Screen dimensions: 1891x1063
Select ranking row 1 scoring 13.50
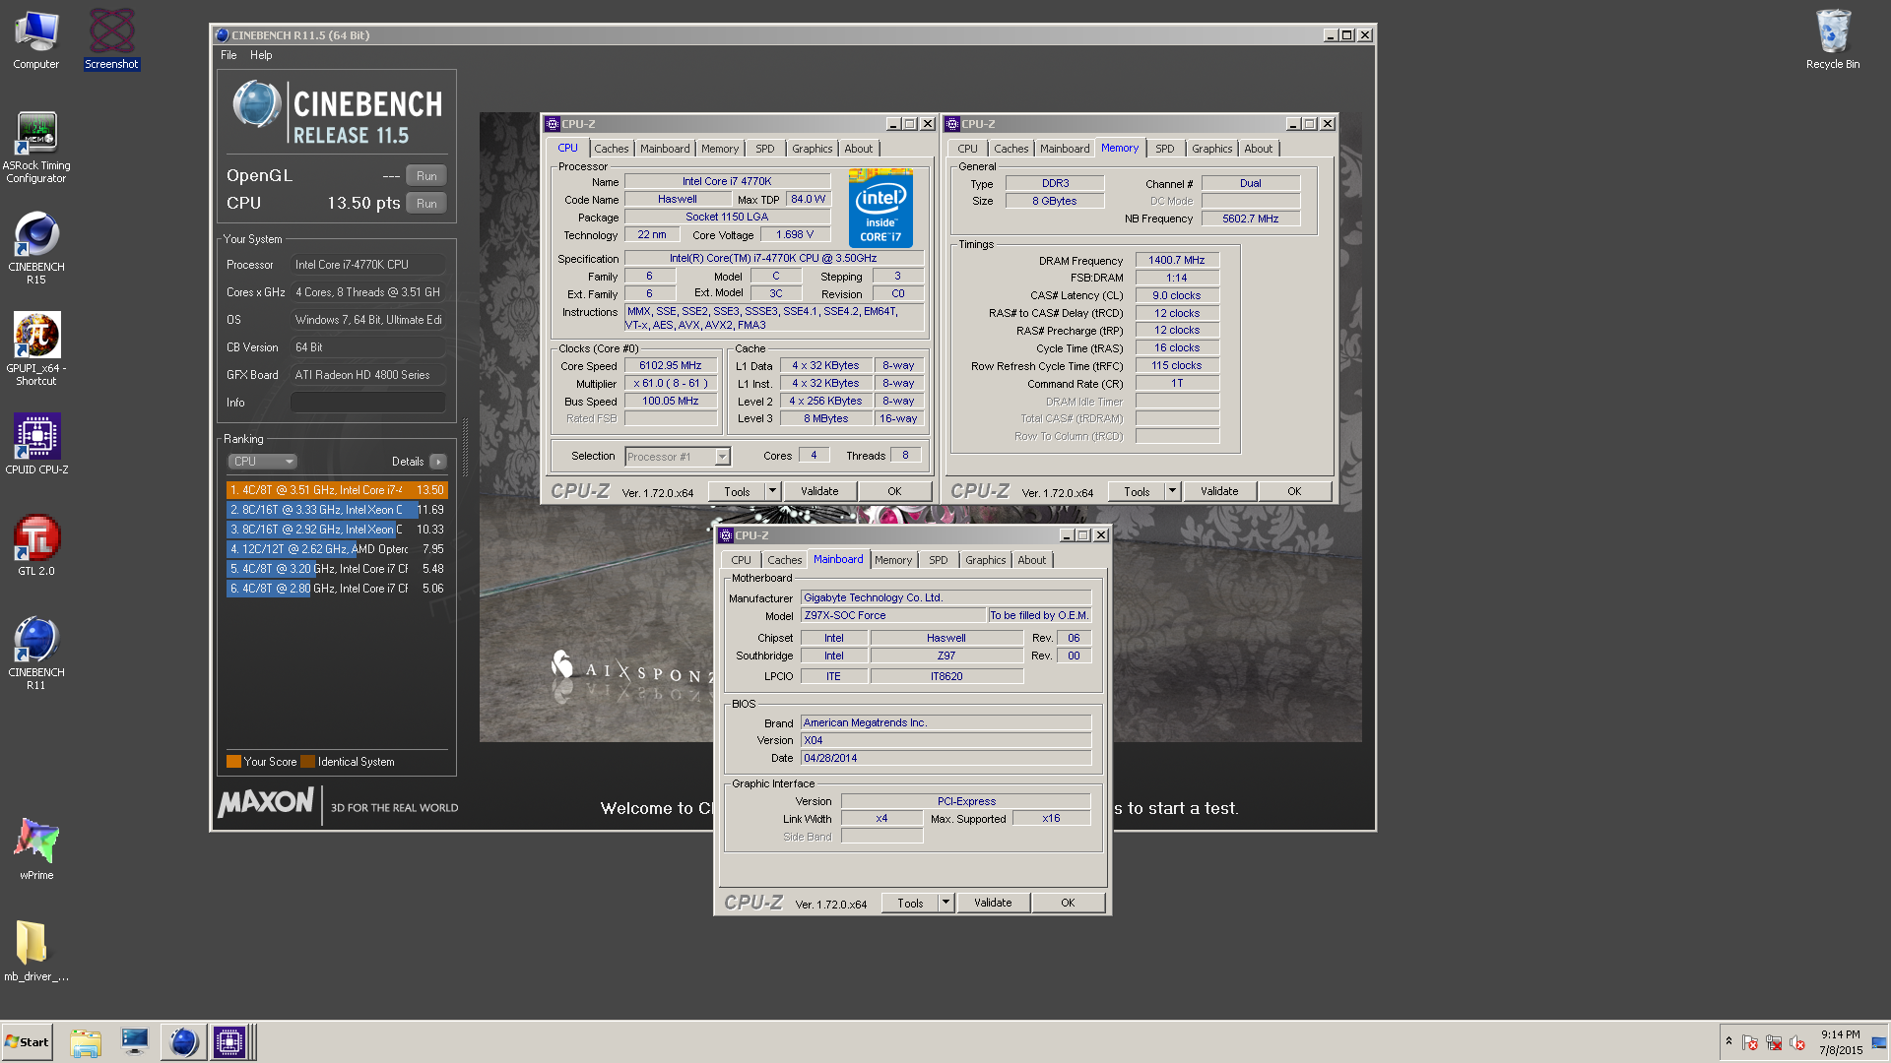coord(337,490)
